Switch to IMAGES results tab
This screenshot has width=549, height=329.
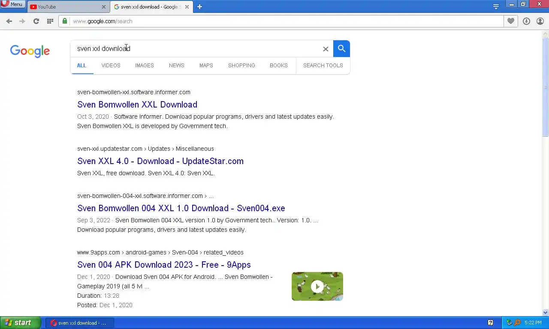144,66
